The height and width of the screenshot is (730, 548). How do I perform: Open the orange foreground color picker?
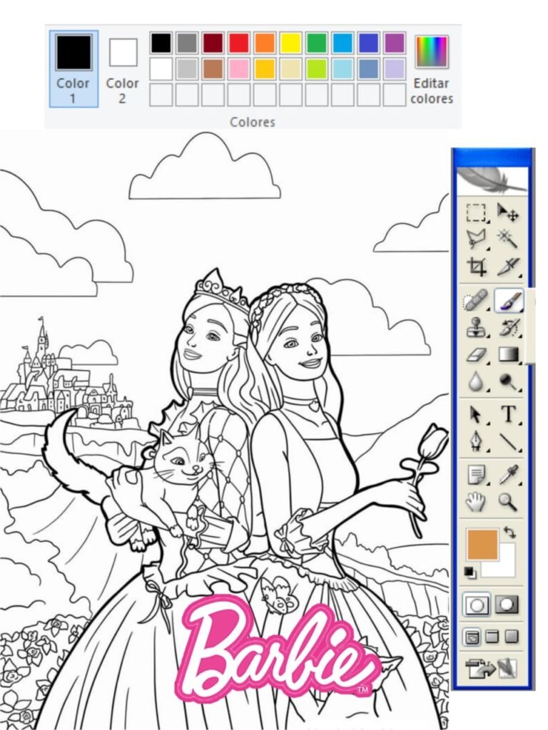pyautogui.click(x=482, y=544)
